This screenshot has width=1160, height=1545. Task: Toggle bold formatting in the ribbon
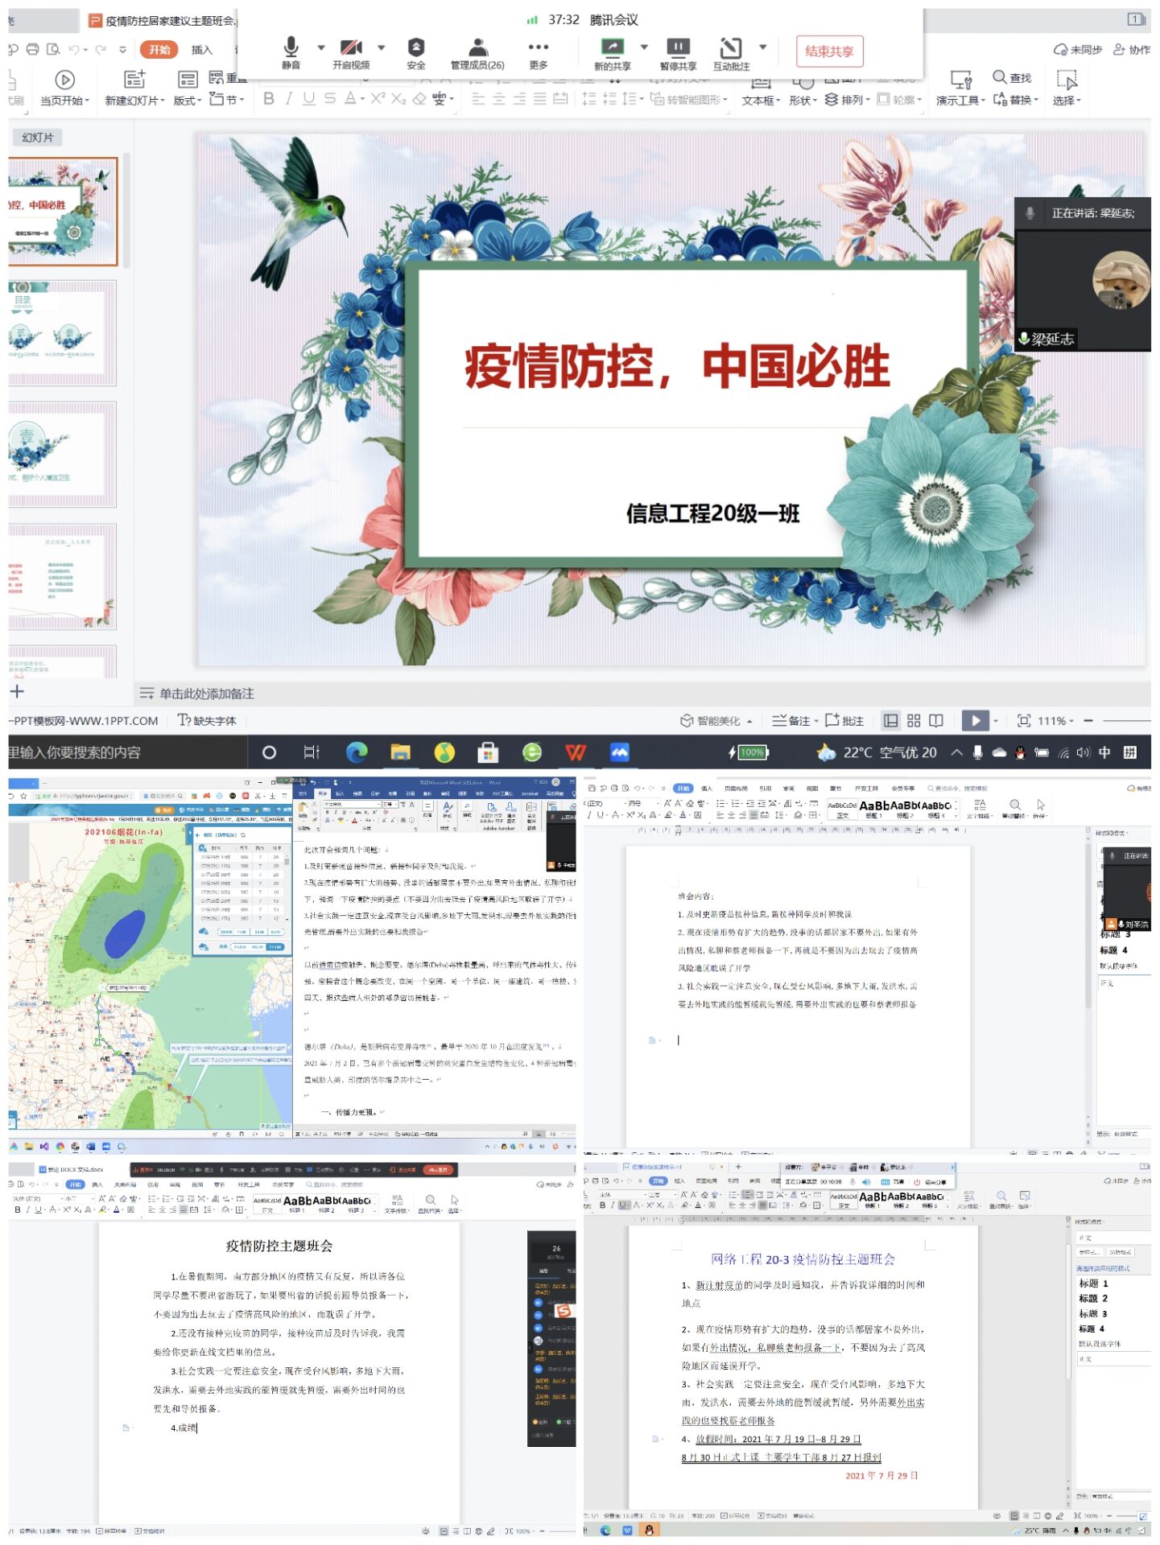(x=269, y=98)
